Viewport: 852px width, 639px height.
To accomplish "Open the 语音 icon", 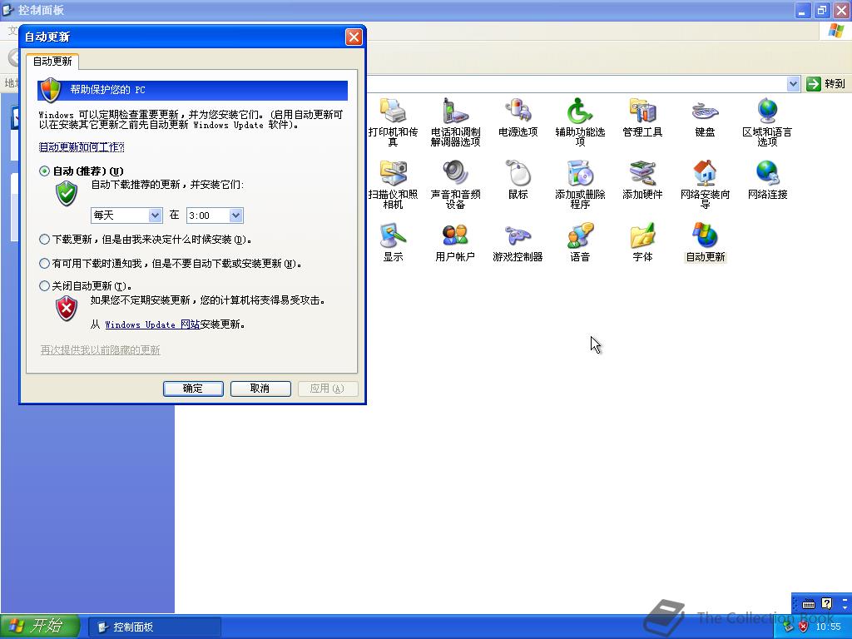I will (x=580, y=242).
